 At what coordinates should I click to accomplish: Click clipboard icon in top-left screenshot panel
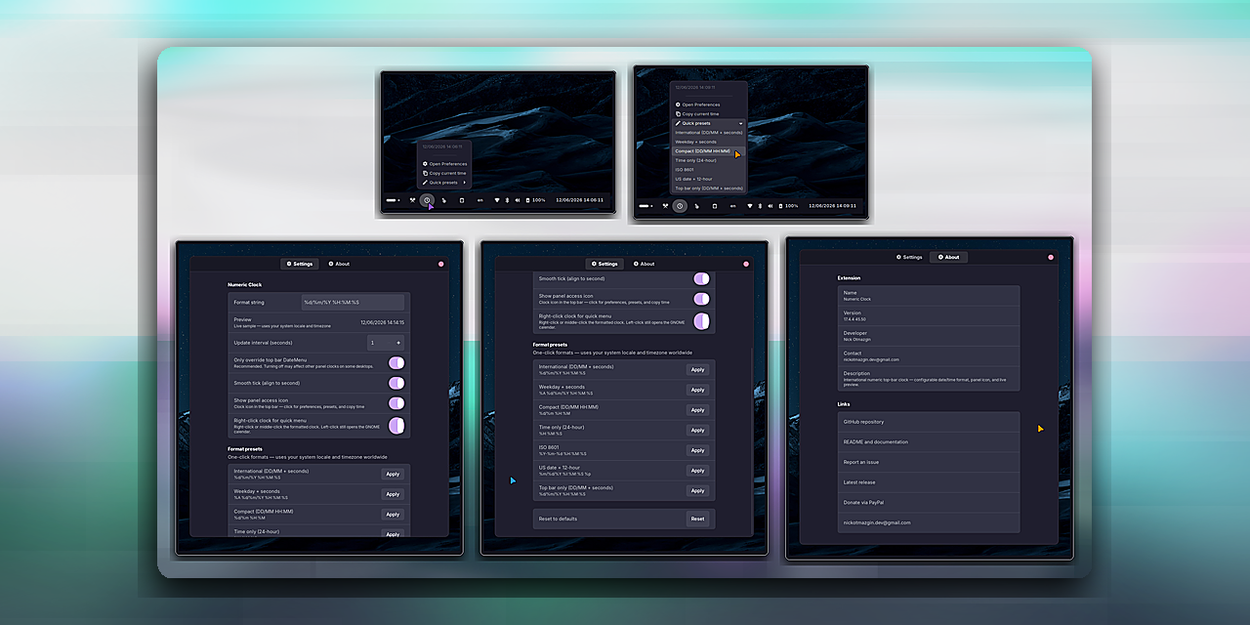tap(462, 200)
